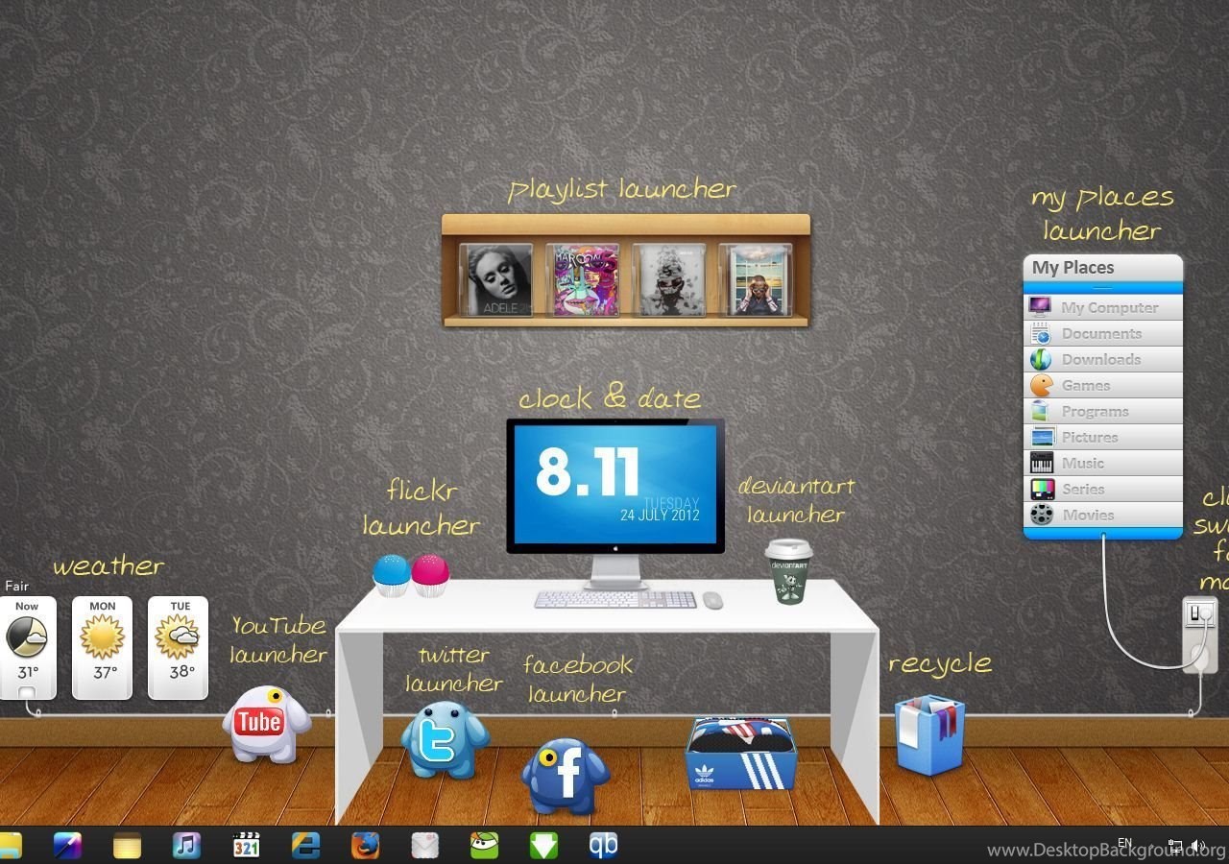This screenshot has height=864, width=1229.
Task: Select My Computer in My Places
Action: pyautogui.click(x=1103, y=307)
